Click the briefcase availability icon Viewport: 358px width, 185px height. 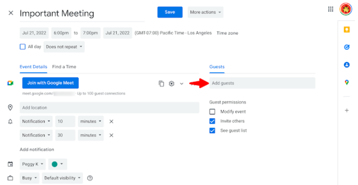[10, 178]
